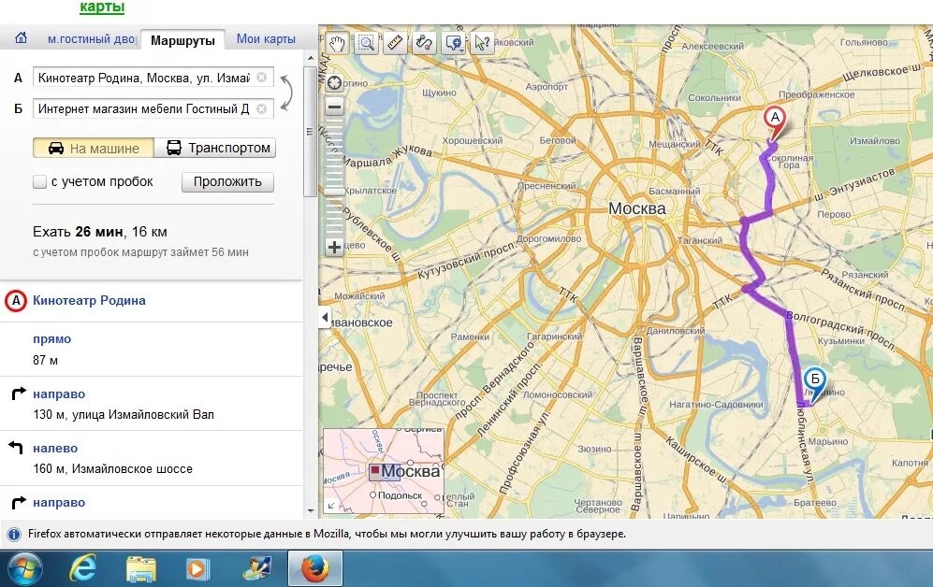933x587 pixels.
Task: Click the 'Москва' label on map
Action: pos(636,208)
